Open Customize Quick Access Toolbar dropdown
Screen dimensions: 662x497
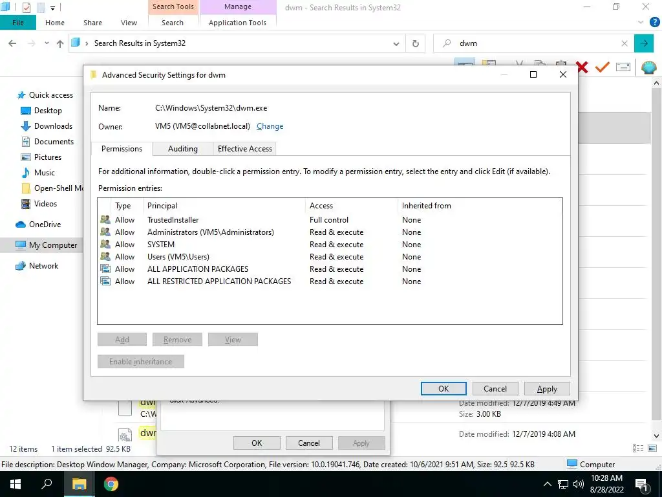[x=53, y=8]
